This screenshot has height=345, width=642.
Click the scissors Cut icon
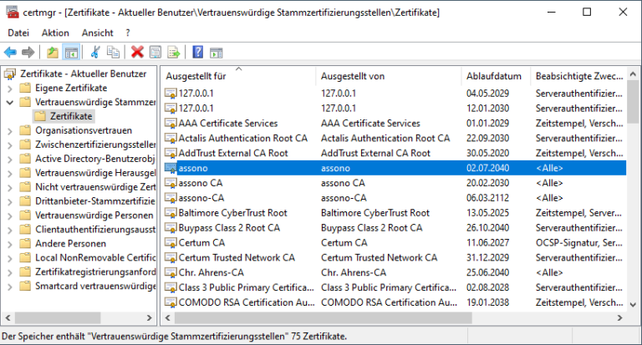95,53
